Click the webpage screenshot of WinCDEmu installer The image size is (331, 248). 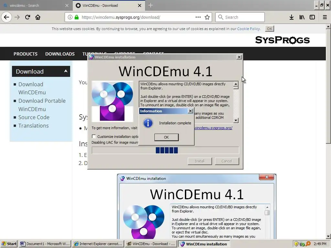197,207
